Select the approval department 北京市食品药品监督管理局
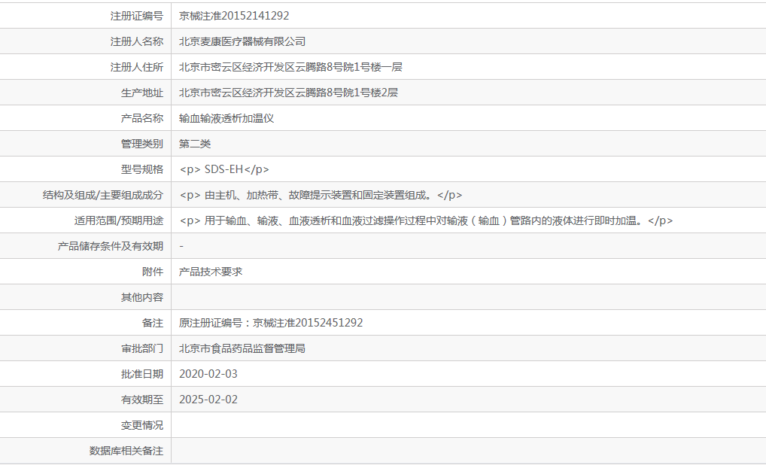 242,348
